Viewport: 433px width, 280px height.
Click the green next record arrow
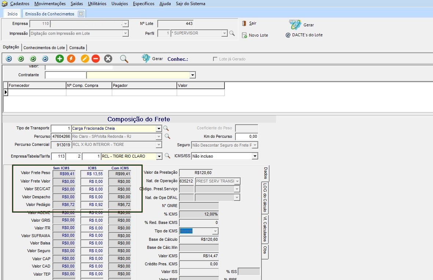click(x=33, y=59)
